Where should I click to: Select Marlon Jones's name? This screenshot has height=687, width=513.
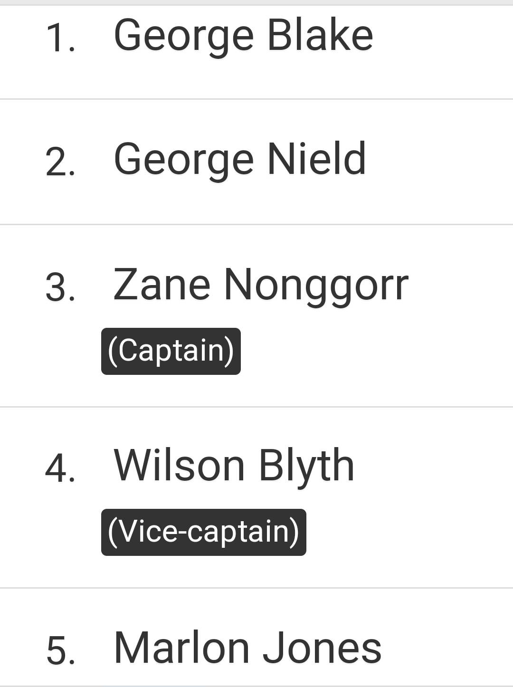point(247,649)
